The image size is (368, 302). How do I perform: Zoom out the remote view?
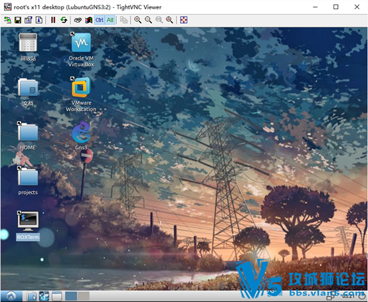point(148,20)
